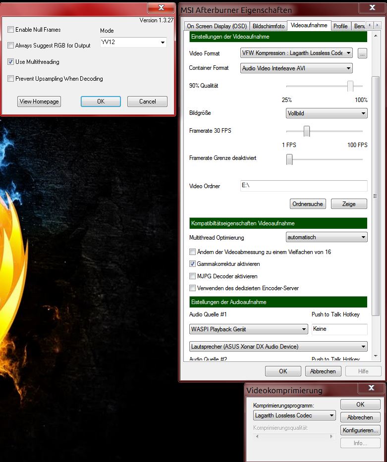Screen dimensions: 387x462
Task: Click the Zeige button
Action: (x=349, y=204)
